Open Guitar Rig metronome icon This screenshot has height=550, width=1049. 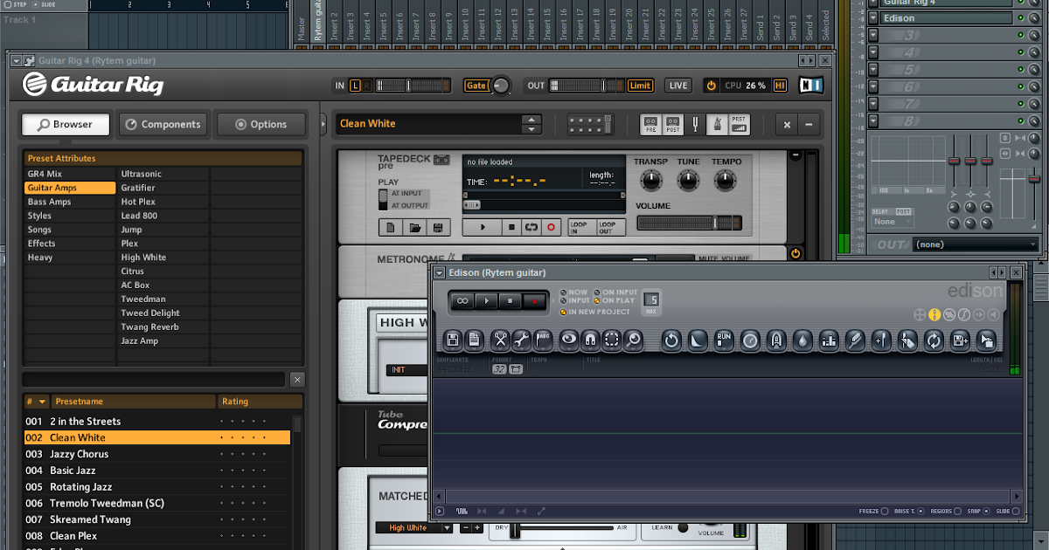(x=715, y=124)
